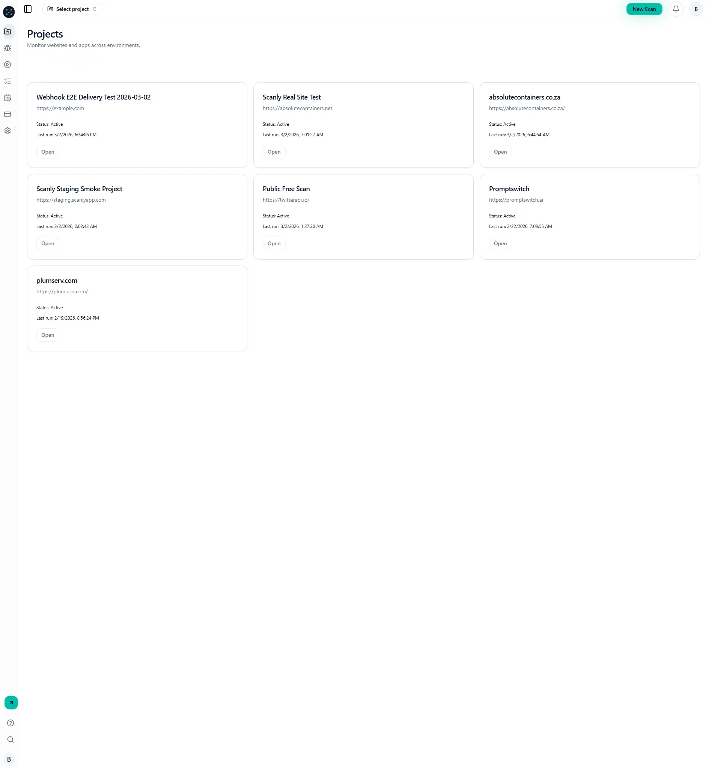The height and width of the screenshot is (768, 709).
Task: Open the Public Free Scan project
Action: (x=274, y=243)
